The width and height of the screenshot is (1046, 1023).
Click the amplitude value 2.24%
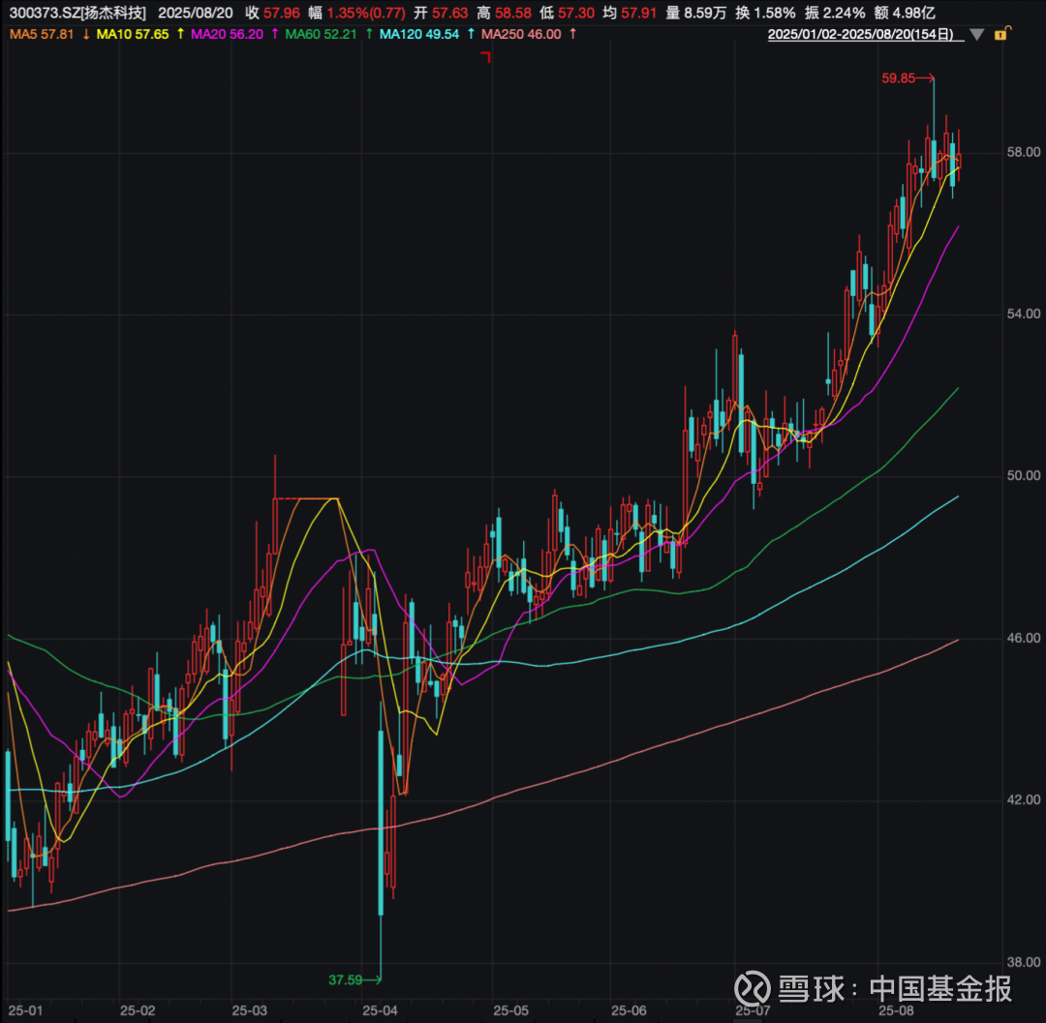844,13
